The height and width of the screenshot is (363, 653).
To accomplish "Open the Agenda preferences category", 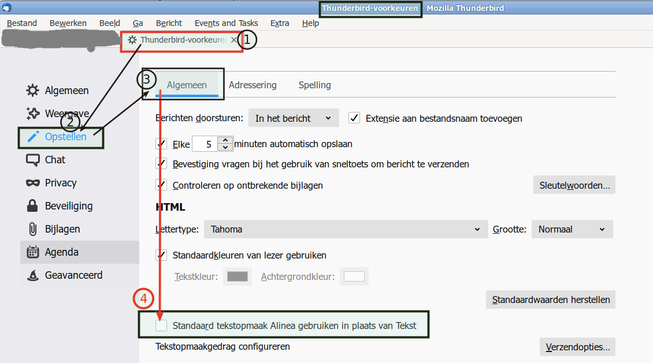I will (79, 252).
